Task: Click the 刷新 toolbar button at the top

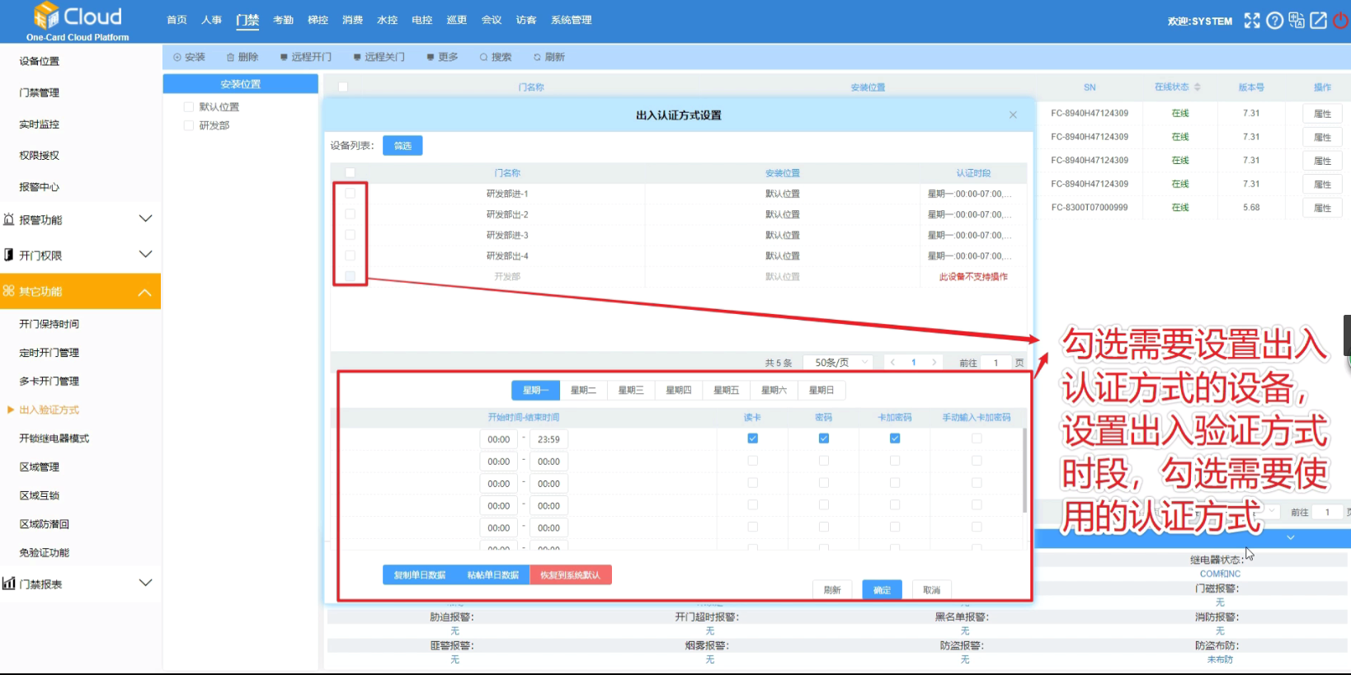Action: 549,57
